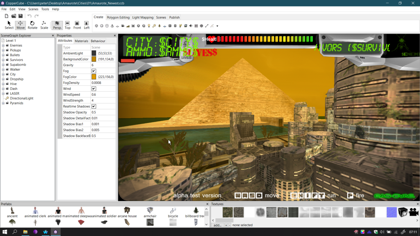Screen dimensions: 420x236
Task: Add a cube mesh to scene
Action: [x=96, y=26]
